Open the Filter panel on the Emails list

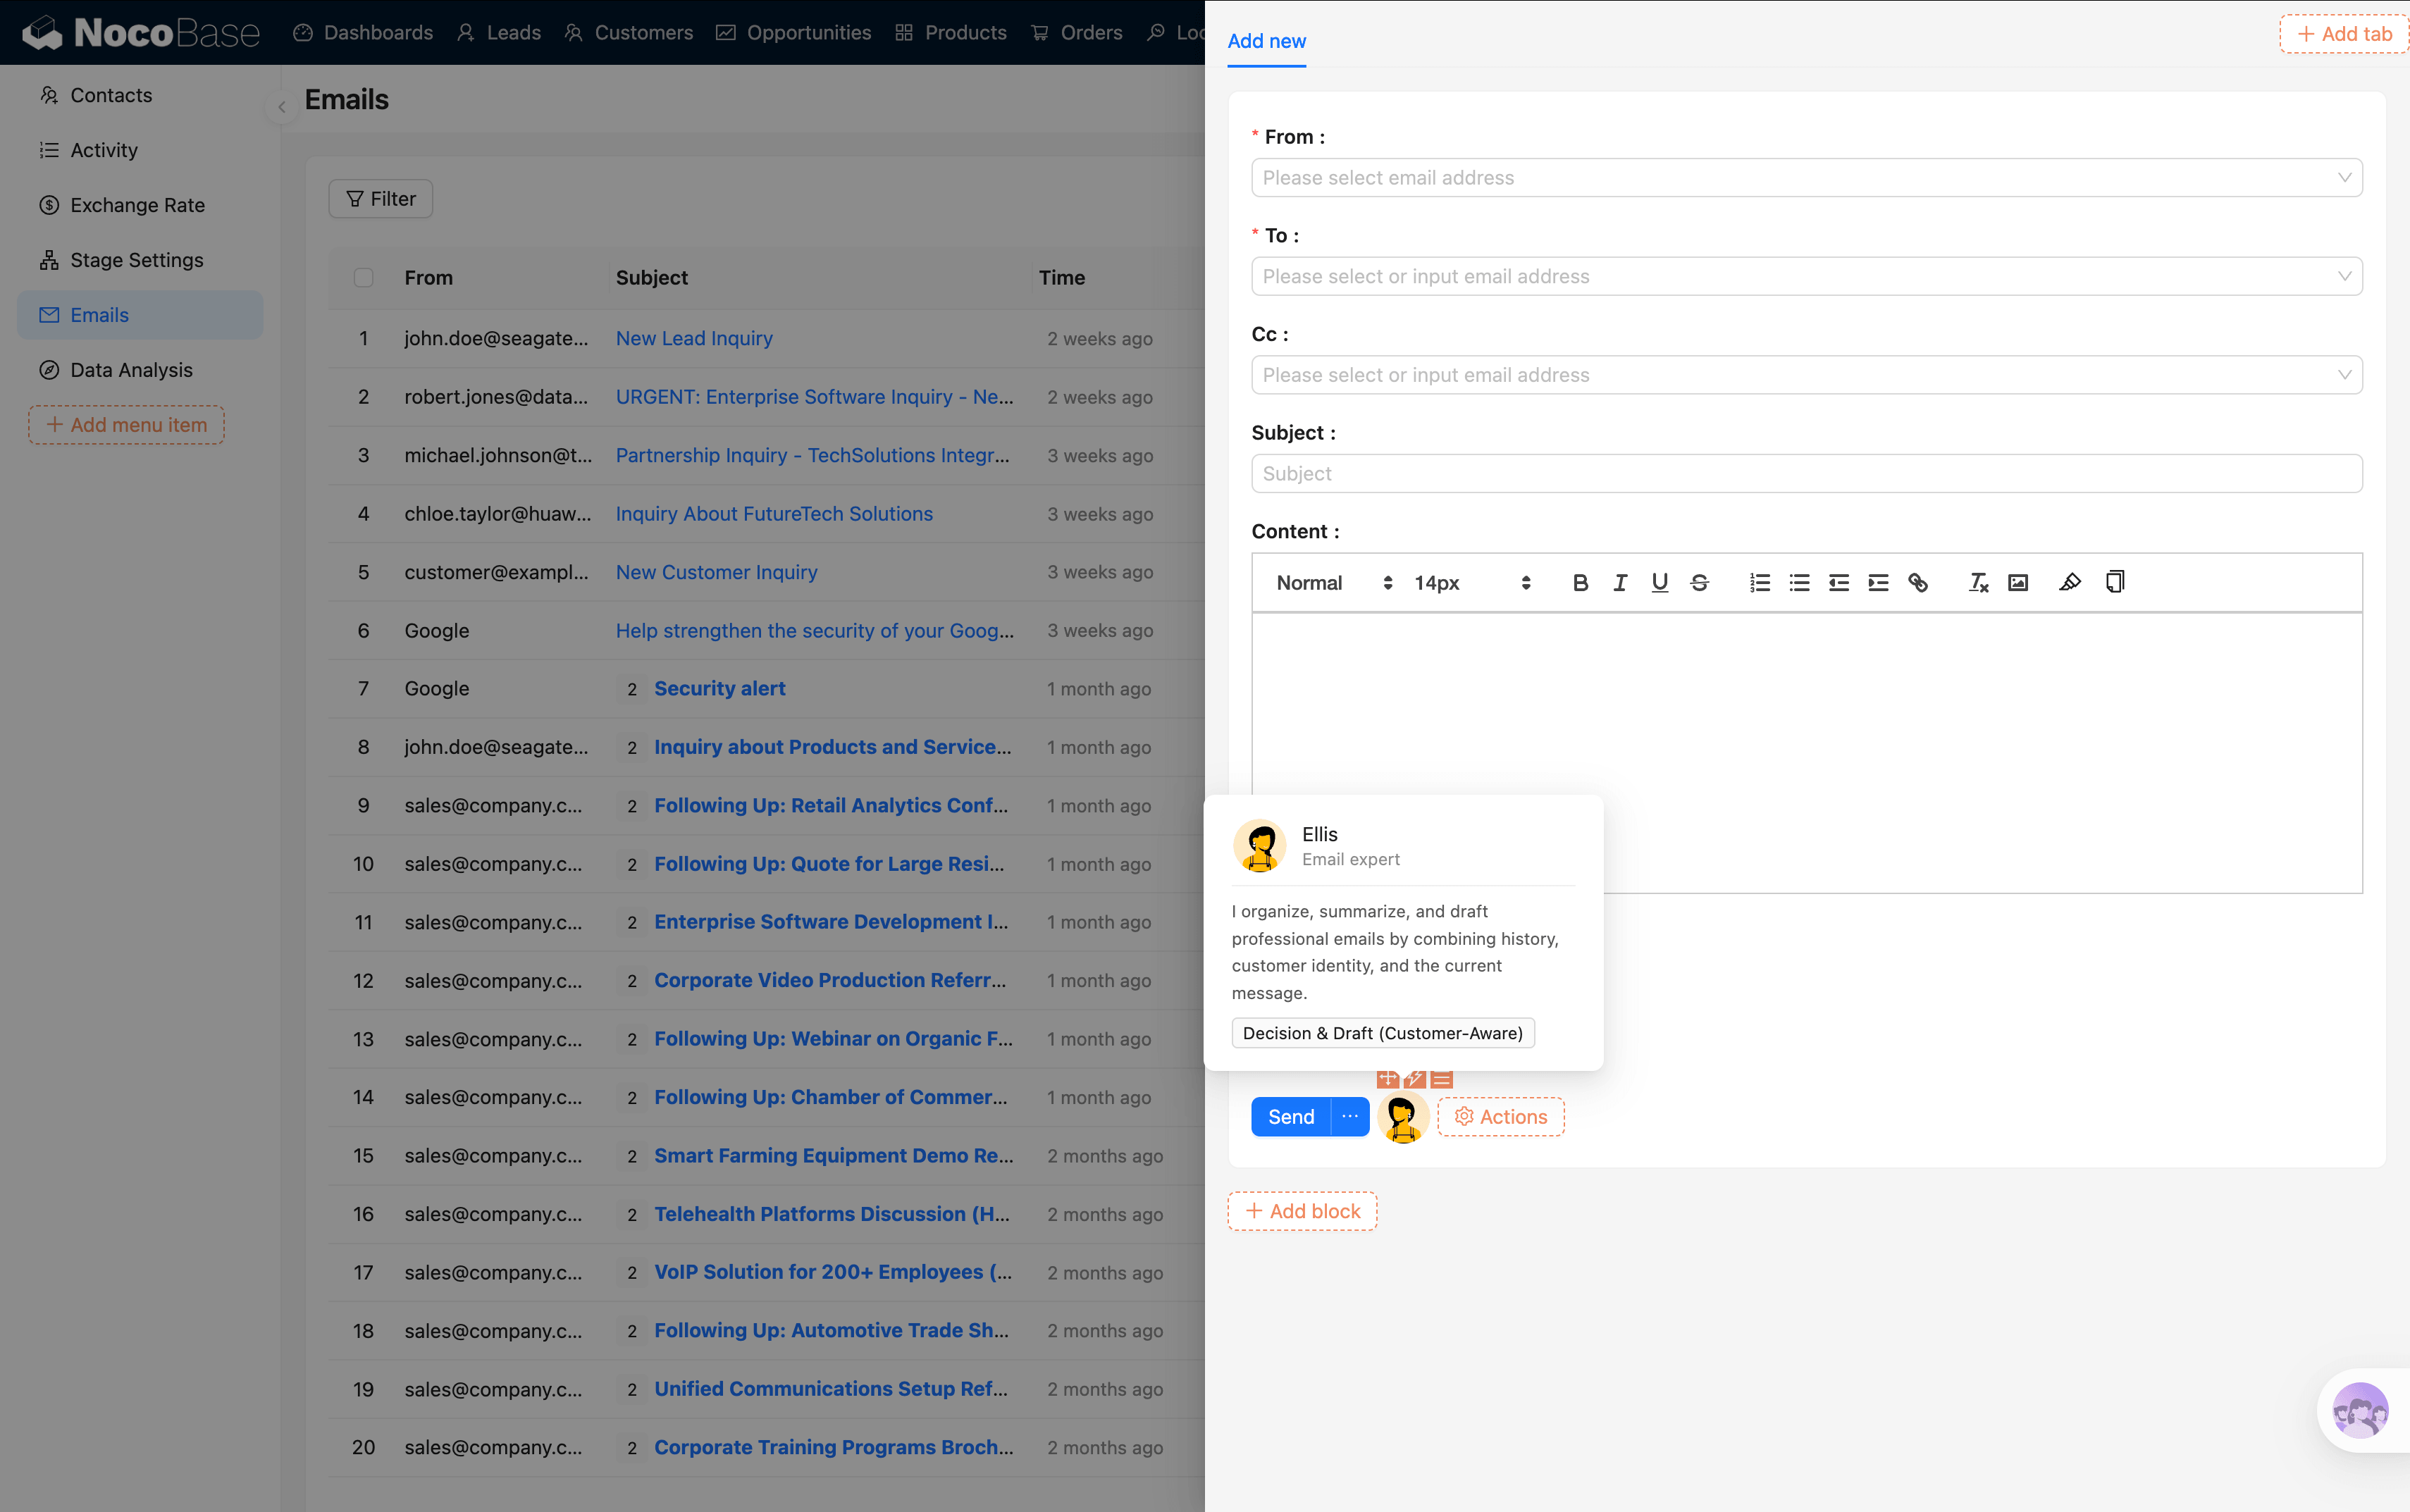(380, 198)
